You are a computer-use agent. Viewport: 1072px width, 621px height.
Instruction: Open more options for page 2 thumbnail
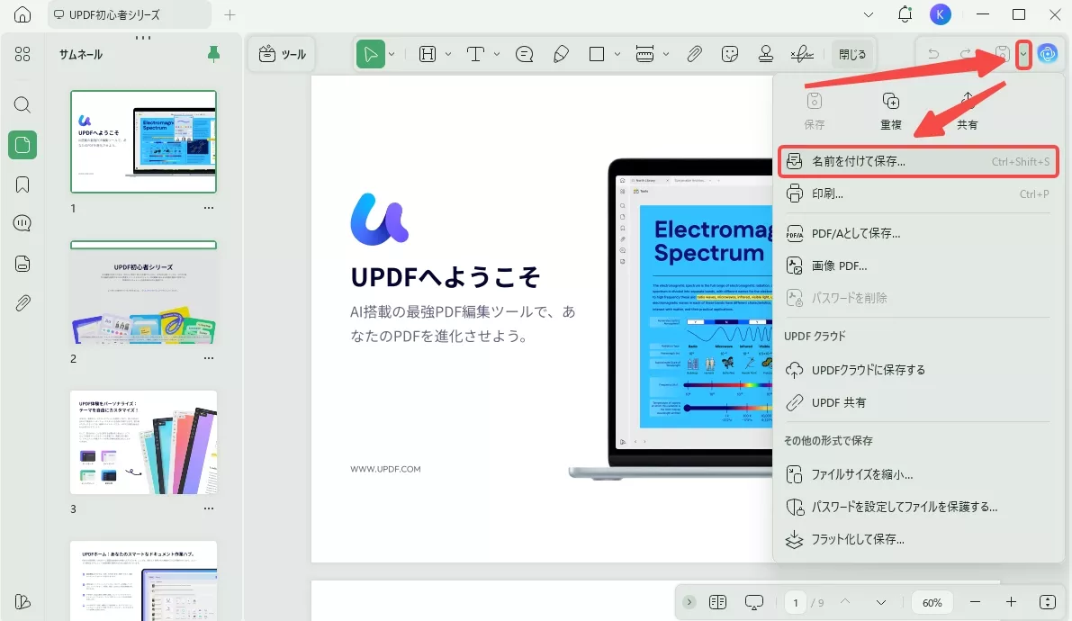tap(209, 358)
